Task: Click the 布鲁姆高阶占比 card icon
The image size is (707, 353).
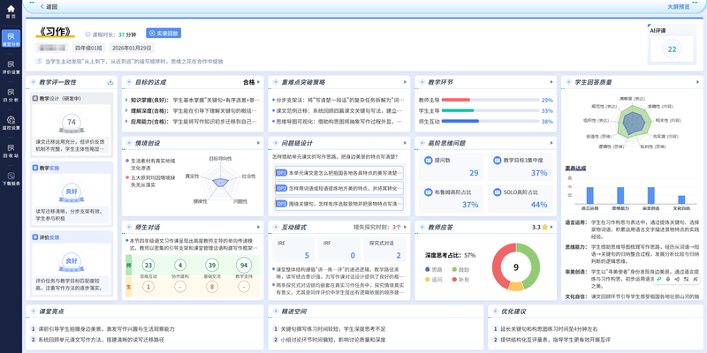Action: coord(428,192)
